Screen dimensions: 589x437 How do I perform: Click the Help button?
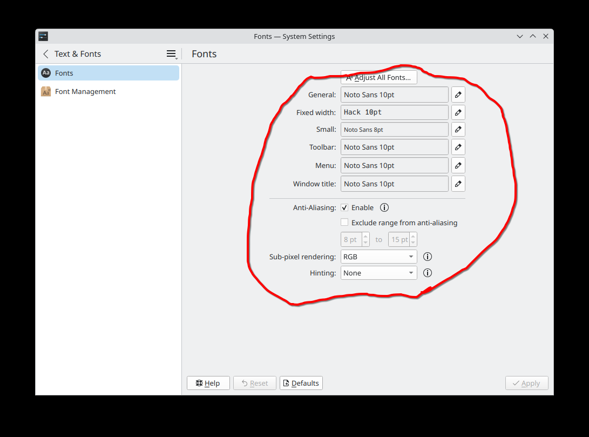[x=208, y=383]
